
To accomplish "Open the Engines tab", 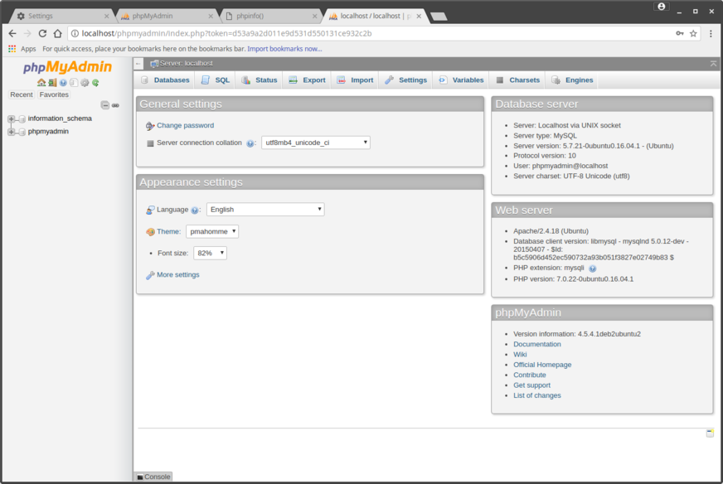I will coord(573,80).
